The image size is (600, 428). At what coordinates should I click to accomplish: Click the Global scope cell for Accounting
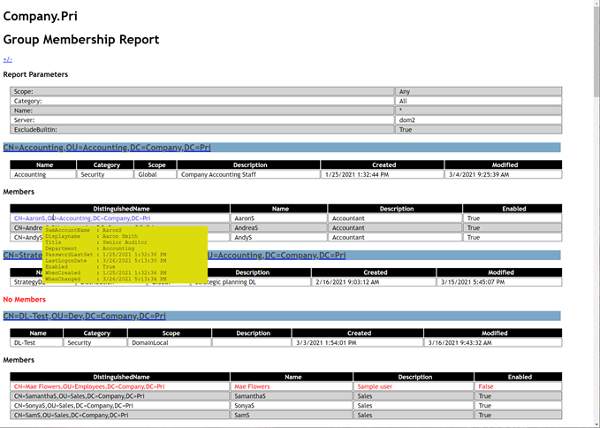[155, 174]
